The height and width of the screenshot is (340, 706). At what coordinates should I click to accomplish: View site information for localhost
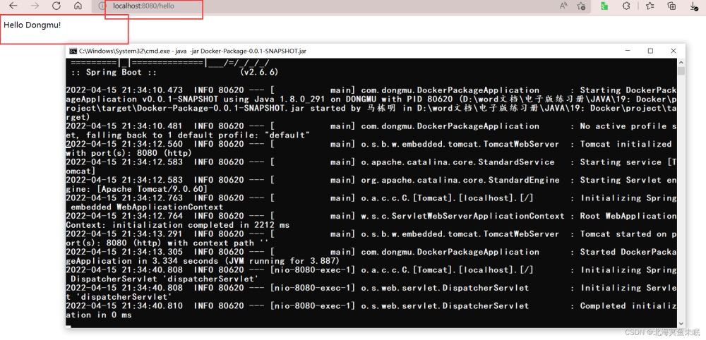tap(101, 6)
